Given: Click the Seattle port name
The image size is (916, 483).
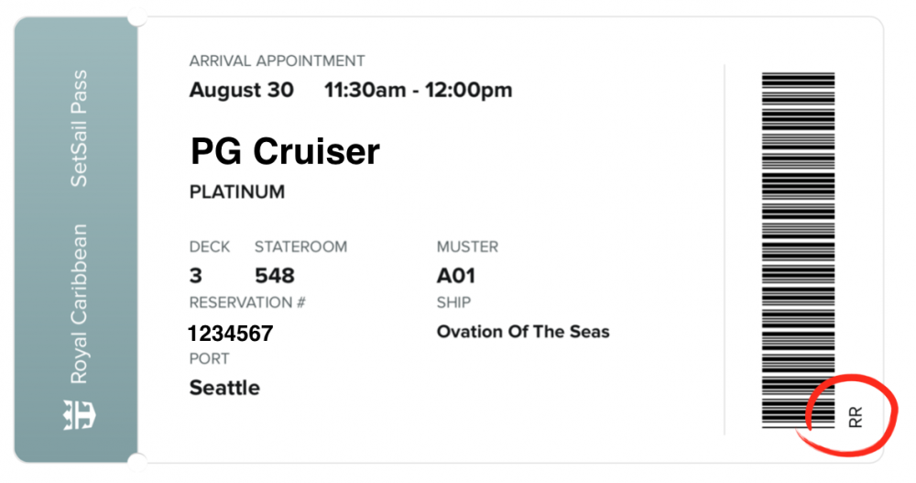Looking at the screenshot, I should (224, 388).
